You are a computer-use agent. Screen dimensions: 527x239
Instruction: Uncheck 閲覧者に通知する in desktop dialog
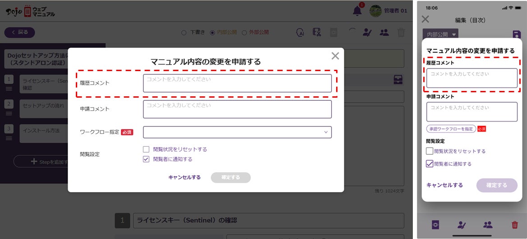click(146, 159)
